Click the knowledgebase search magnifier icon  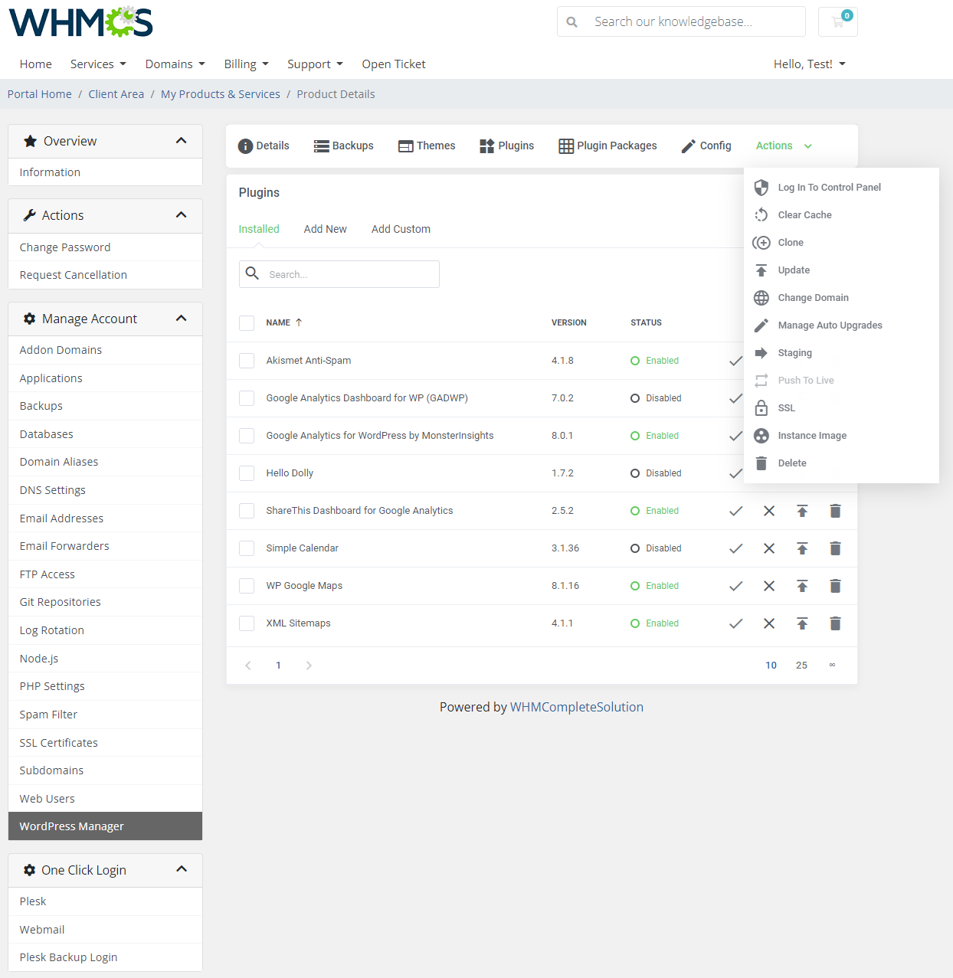click(571, 22)
